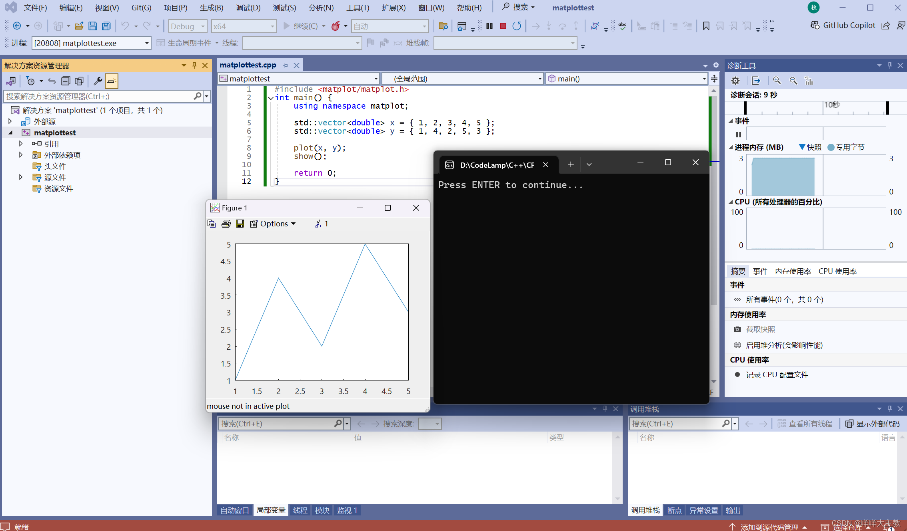Expand the 源文件 folder node
The height and width of the screenshot is (531, 907).
click(21, 177)
